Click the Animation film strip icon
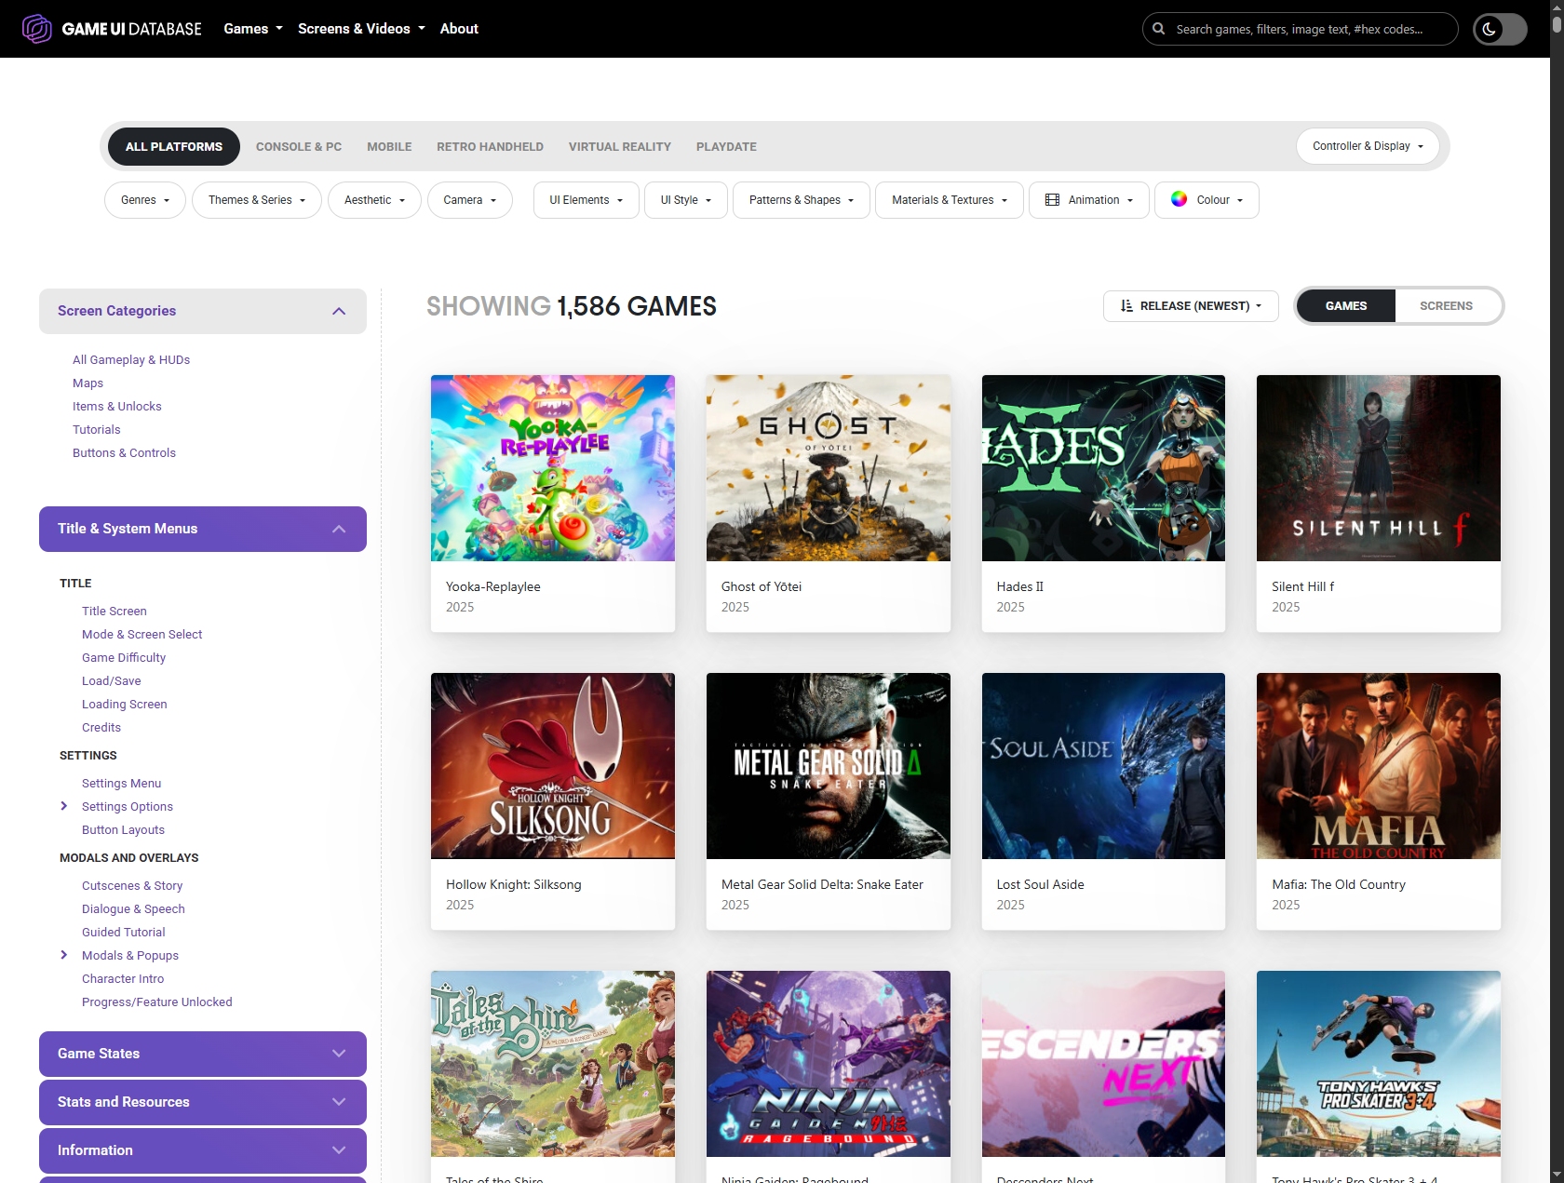1564x1183 pixels. pos(1052,200)
